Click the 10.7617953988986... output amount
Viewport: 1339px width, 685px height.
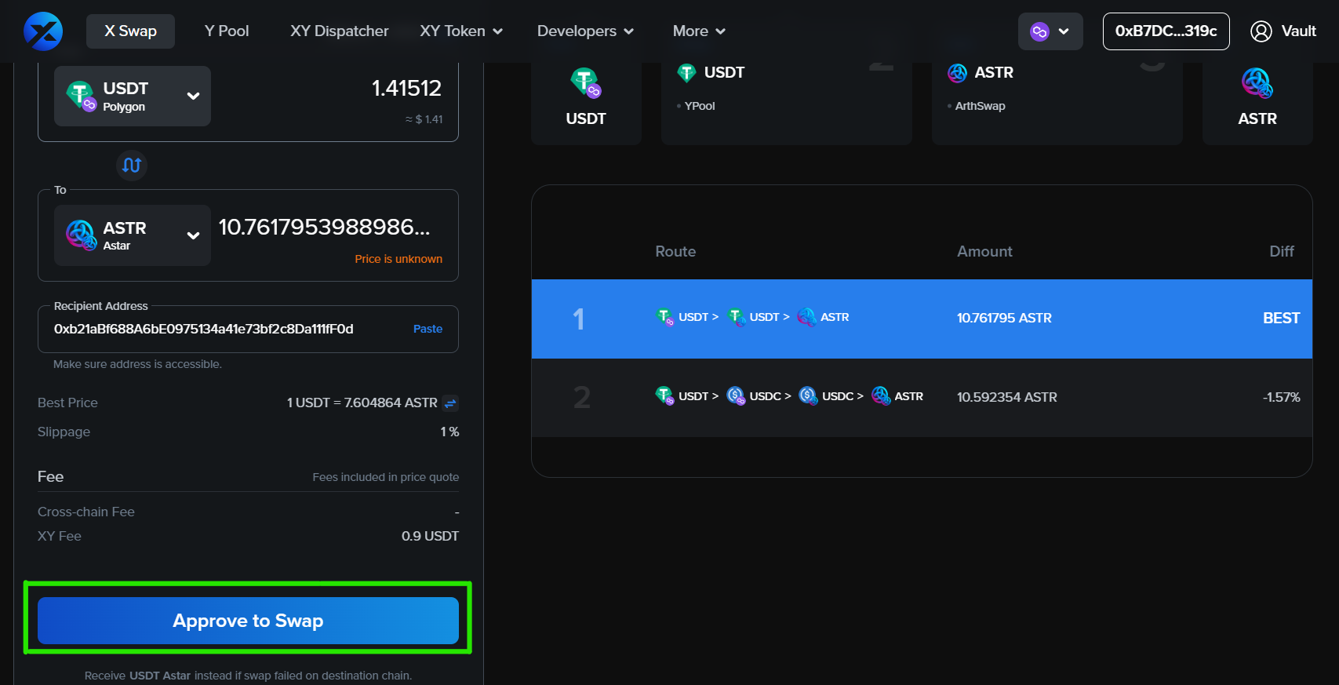324,228
